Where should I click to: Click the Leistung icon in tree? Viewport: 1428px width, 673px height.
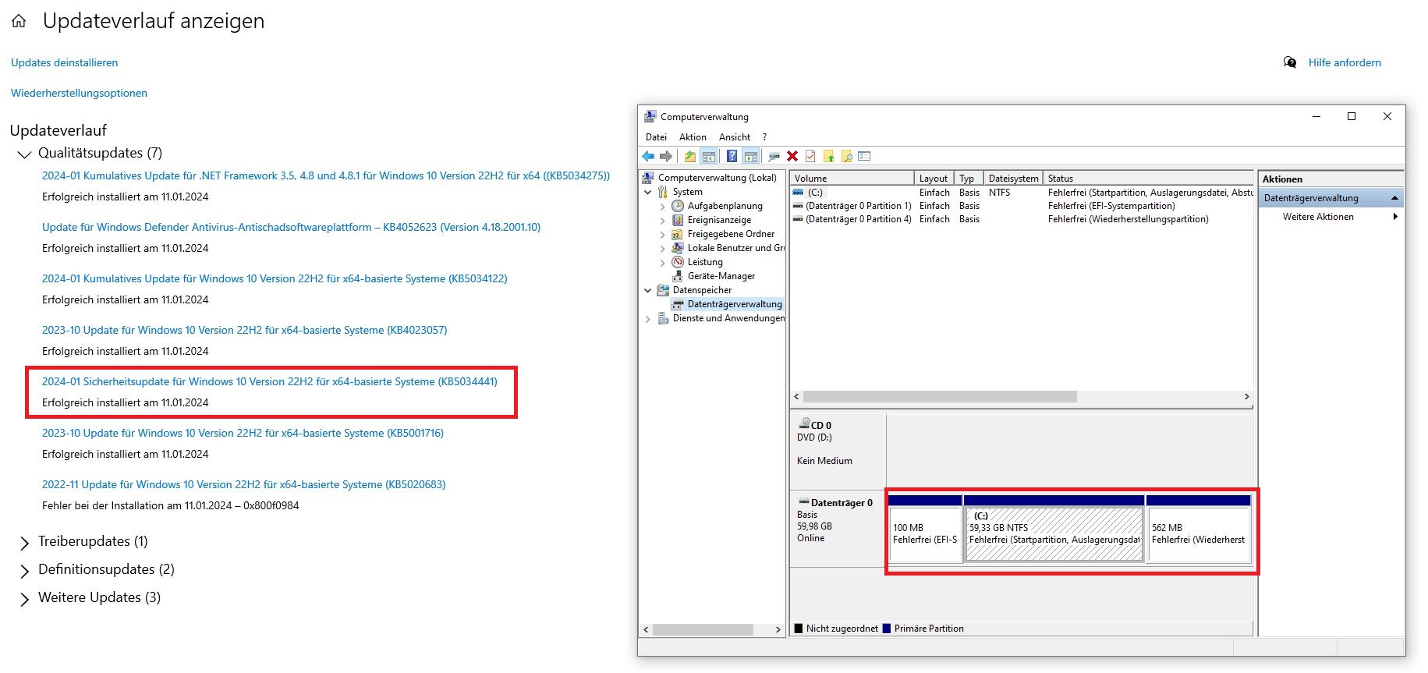[678, 262]
